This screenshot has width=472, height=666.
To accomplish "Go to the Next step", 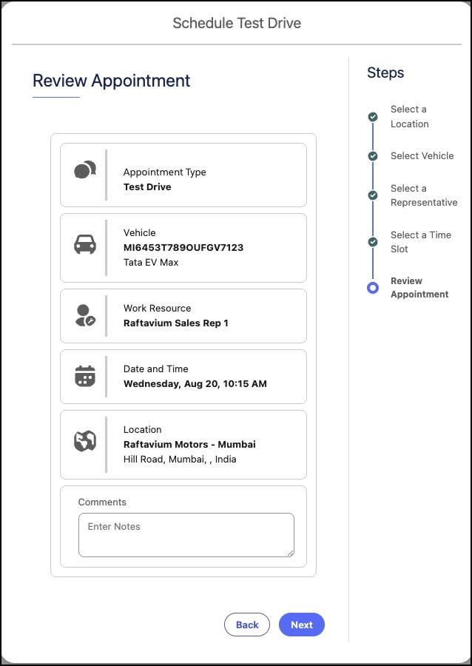I will tap(302, 625).
